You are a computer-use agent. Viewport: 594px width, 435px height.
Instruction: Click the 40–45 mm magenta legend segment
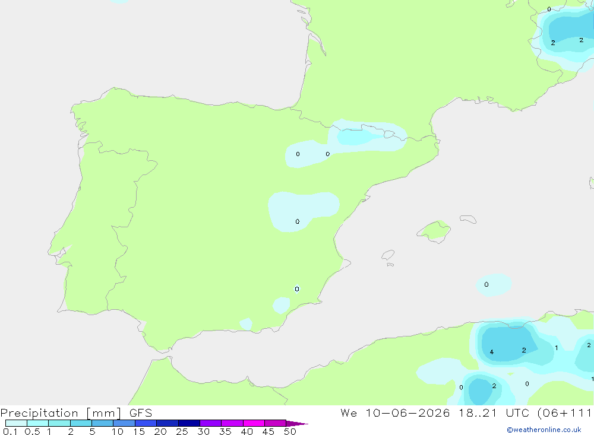pos(254,423)
